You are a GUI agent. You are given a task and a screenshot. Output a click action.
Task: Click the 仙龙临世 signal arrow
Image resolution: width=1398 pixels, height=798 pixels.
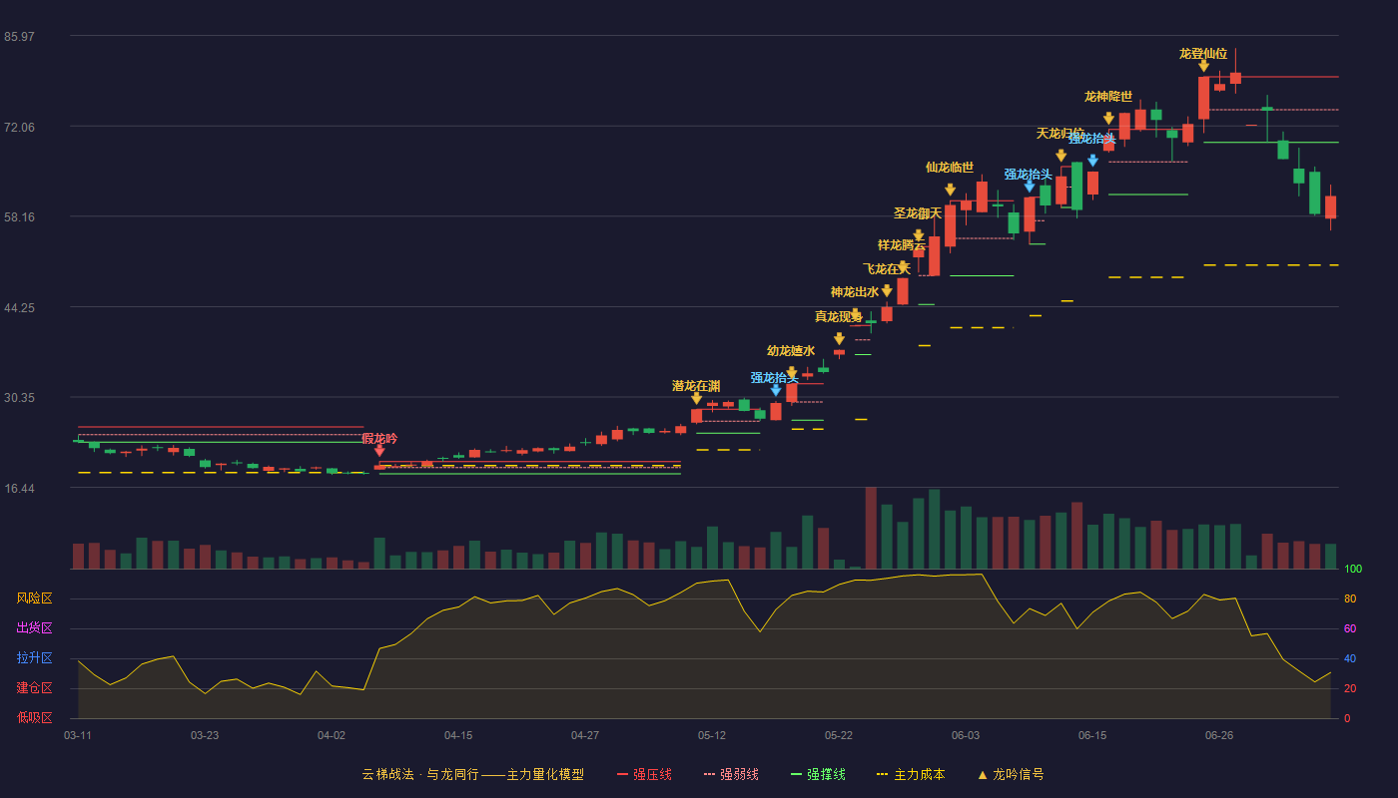pyautogui.click(x=950, y=190)
